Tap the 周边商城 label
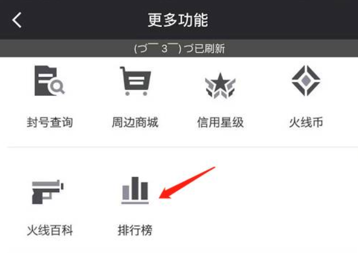Viewport: 358px width, 259px height. point(135,123)
